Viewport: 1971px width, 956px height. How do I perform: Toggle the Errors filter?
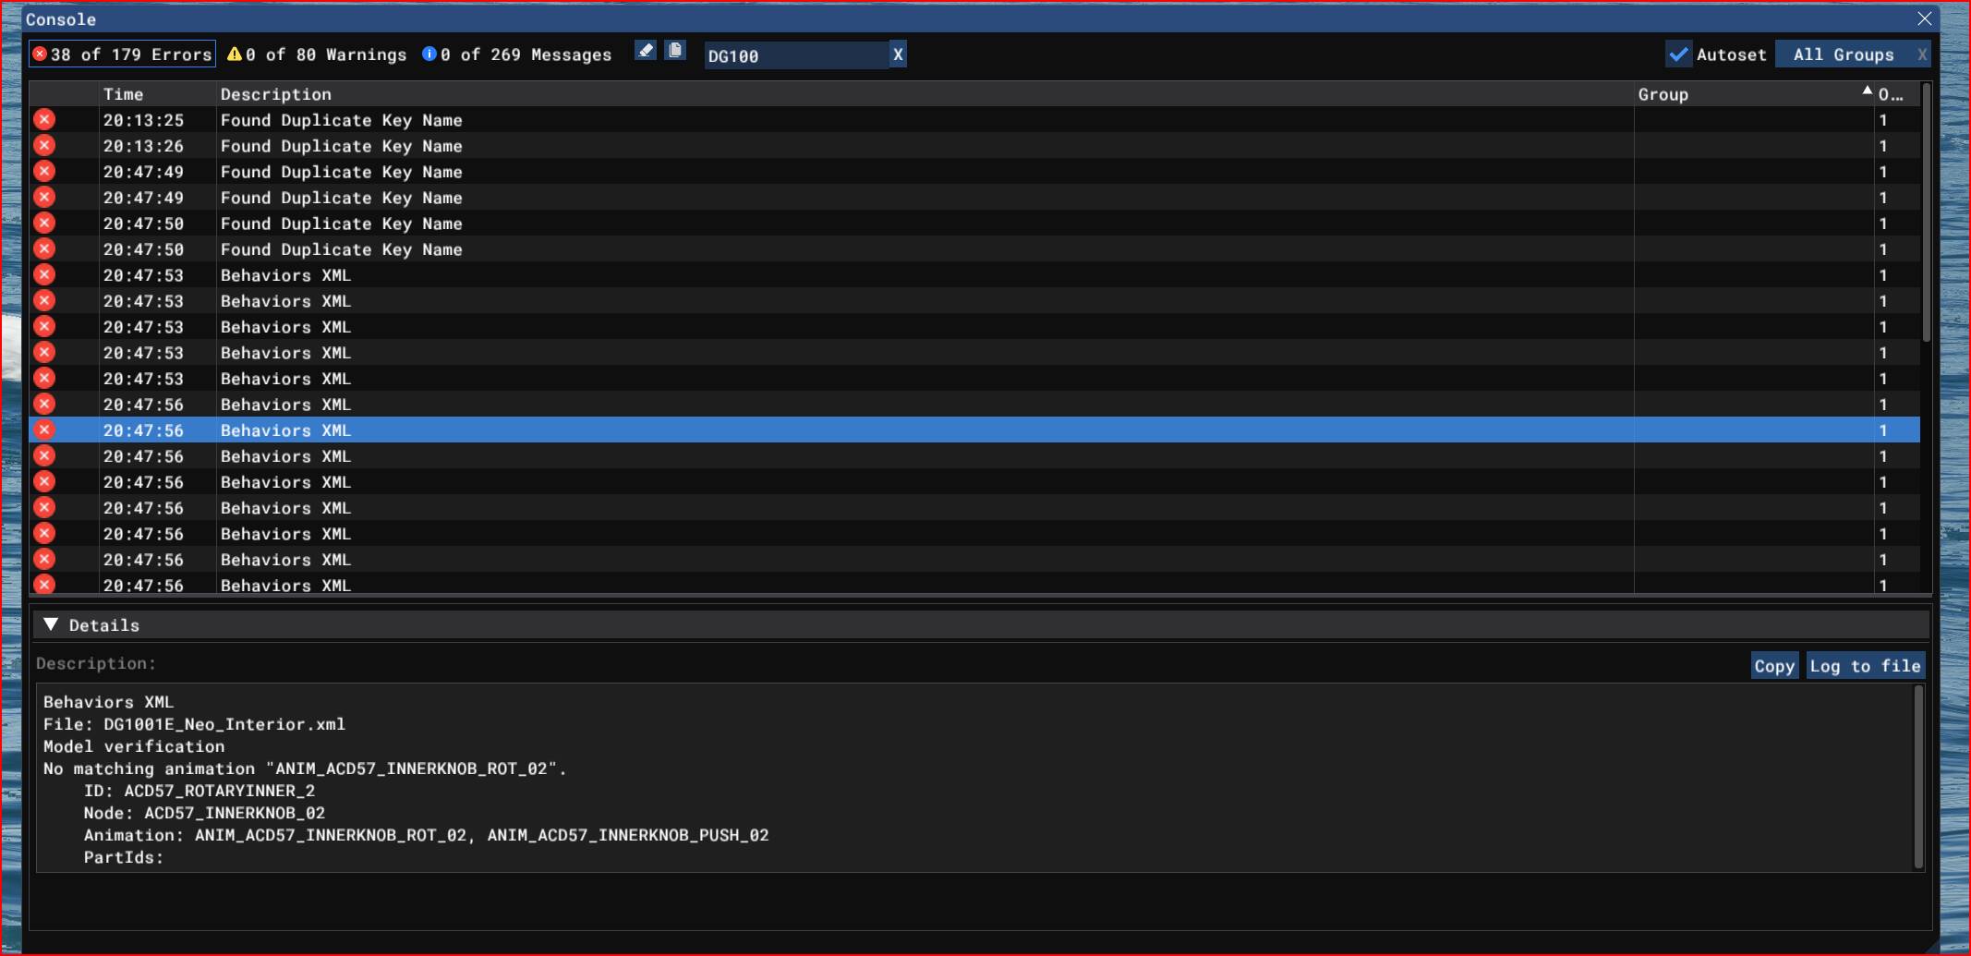click(x=123, y=54)
